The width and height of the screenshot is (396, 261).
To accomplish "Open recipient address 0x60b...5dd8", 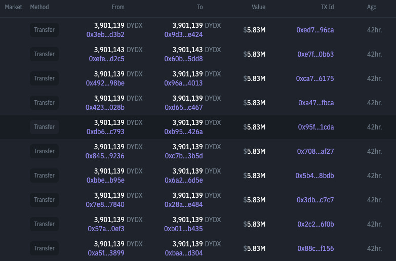I will [x=184, y=59].
